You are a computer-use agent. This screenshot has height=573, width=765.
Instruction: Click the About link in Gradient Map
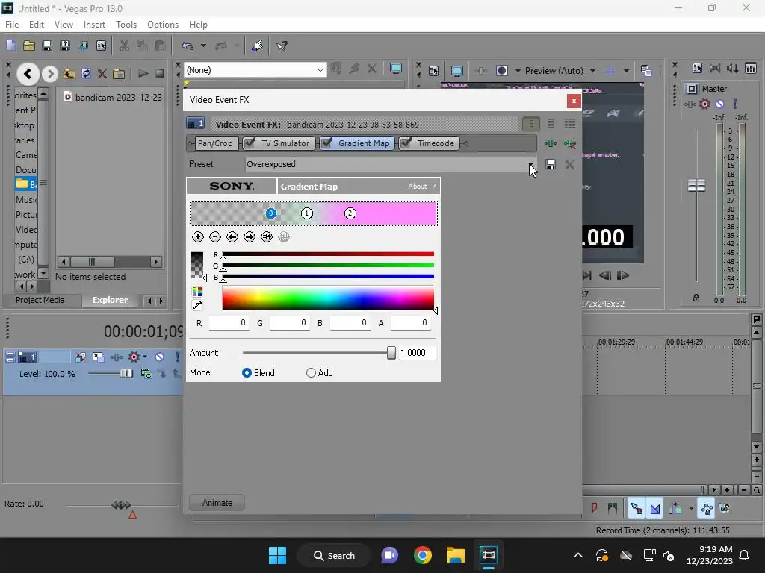coord(417,186)
